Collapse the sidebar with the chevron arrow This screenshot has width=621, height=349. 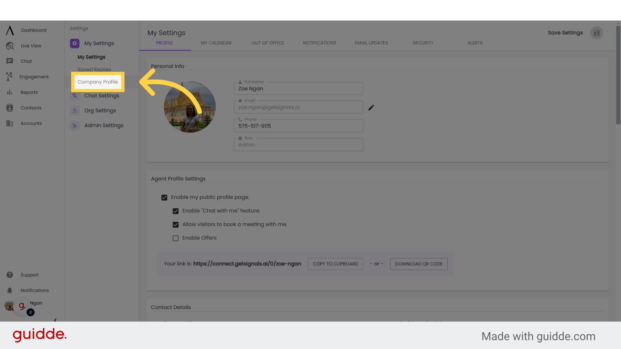click(55, 320)
